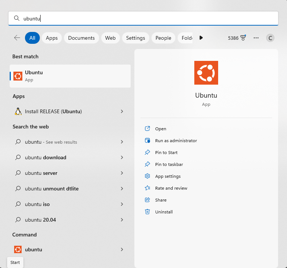
Task: Click search icon beside 'ubuntu server'
Action: pyautogui.click(x=18, y=173)
